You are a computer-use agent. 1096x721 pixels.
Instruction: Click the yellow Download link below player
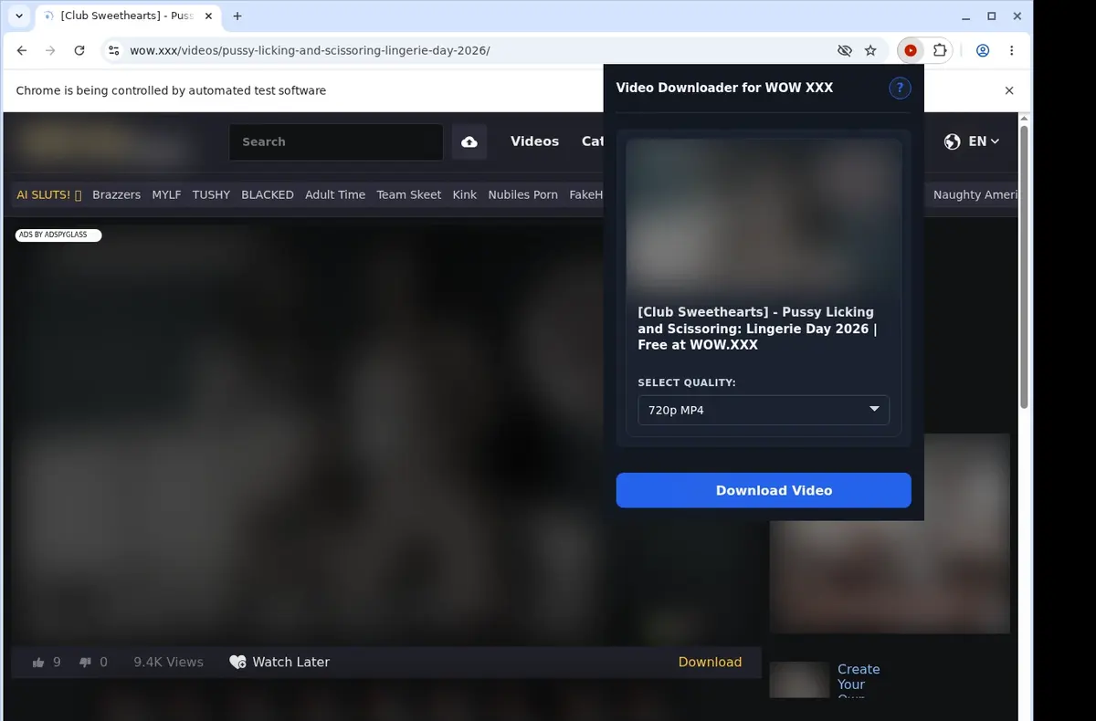click(710, 662)
